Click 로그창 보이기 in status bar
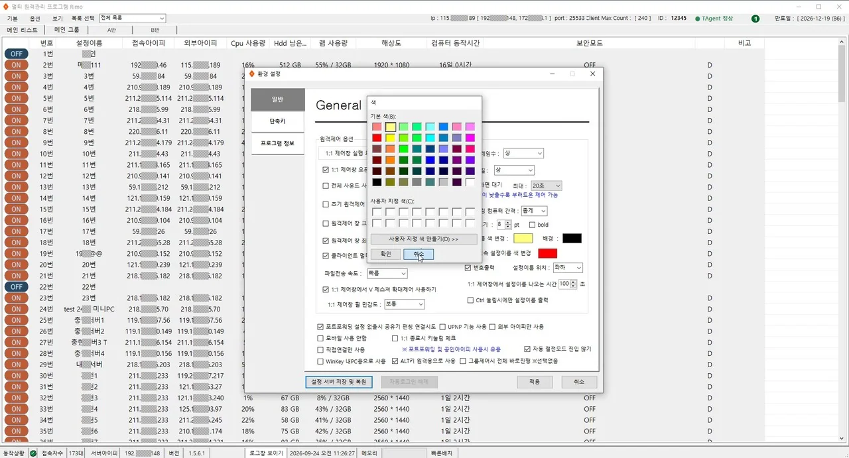The image size is (849, 458). pos(265,453)
